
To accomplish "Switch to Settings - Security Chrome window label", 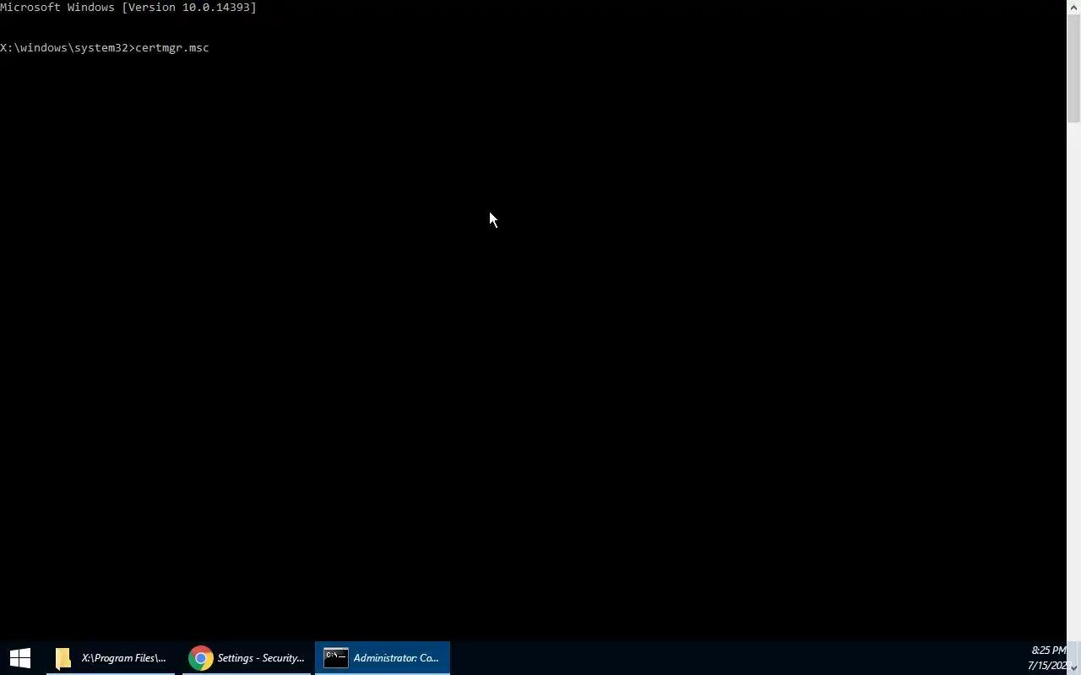I will point(260,658).
